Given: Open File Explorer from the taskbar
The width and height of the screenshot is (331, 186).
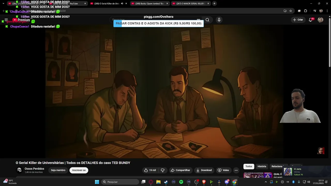Looking at the screenshot, I should pos(158,182).
